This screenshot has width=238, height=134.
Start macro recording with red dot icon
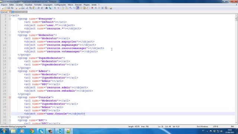pyautogui.click(x=92, y=8)
